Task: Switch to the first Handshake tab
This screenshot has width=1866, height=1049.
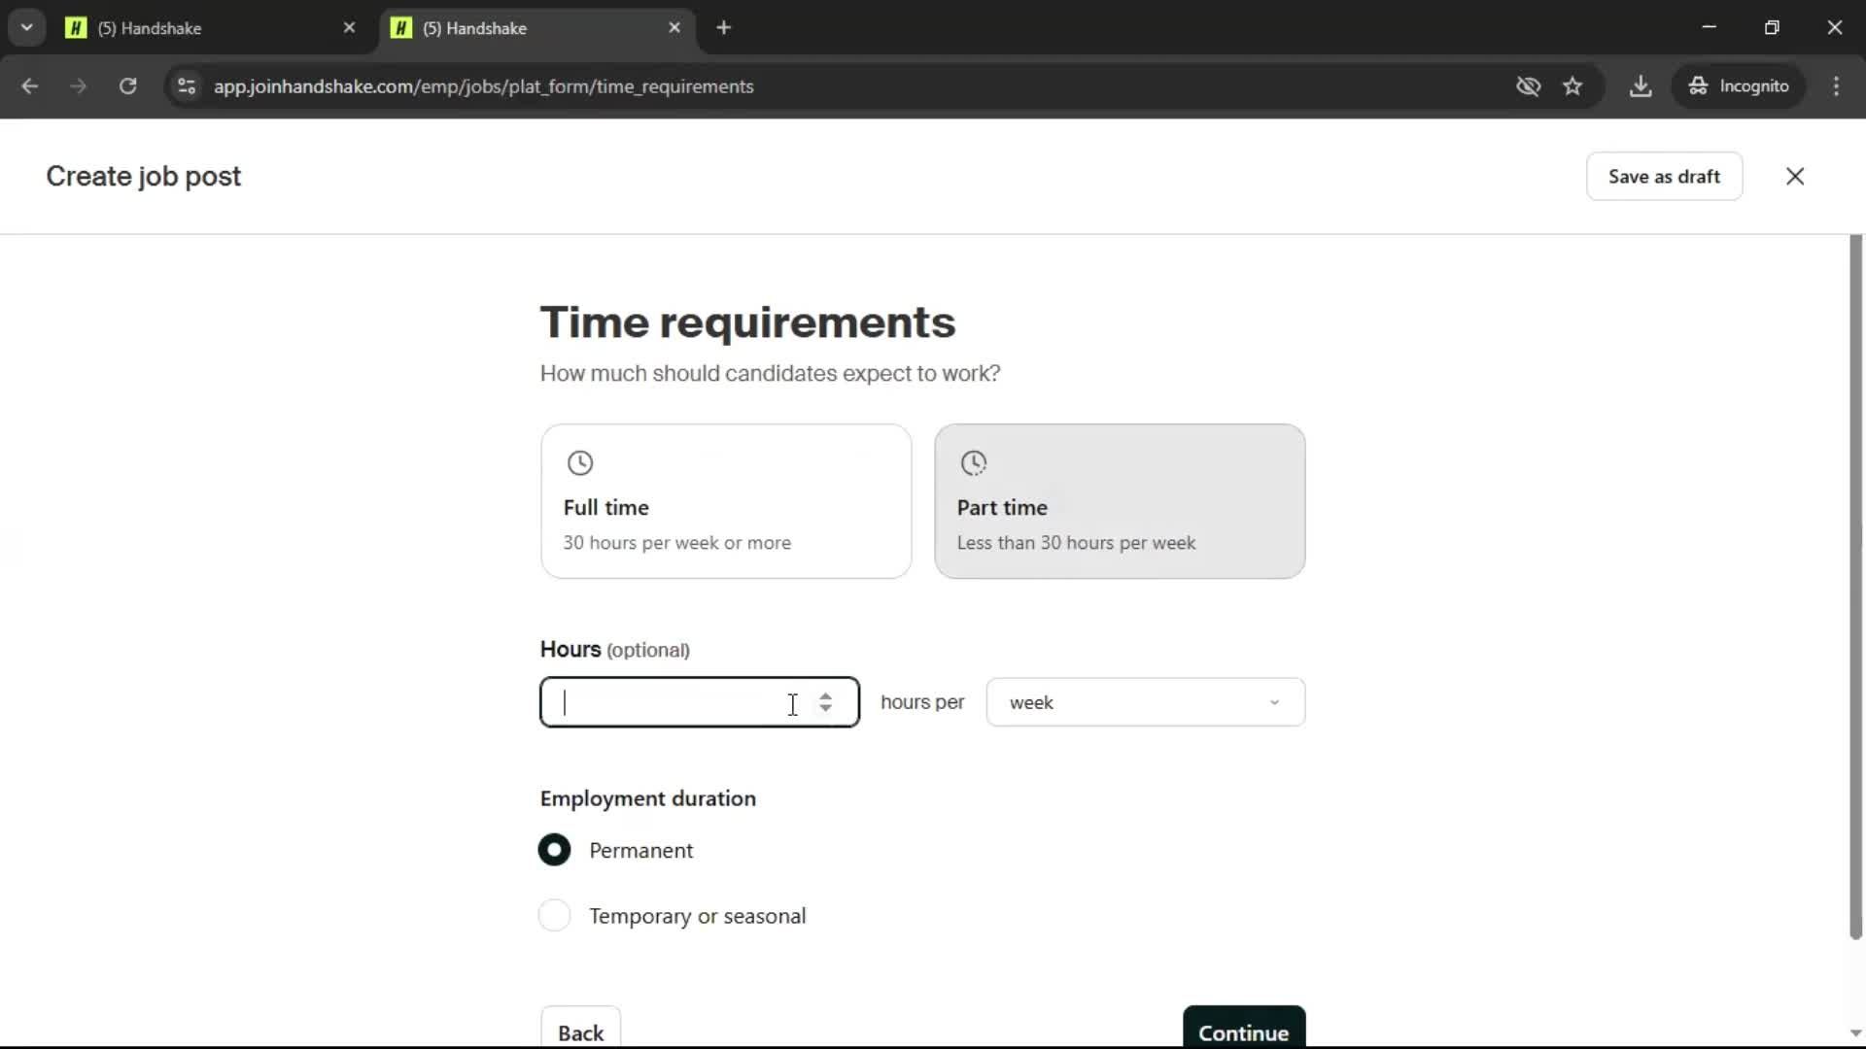Action: 204,28
